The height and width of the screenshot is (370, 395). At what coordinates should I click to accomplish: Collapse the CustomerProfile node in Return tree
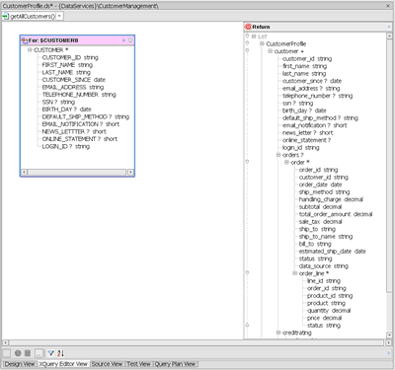262,43
